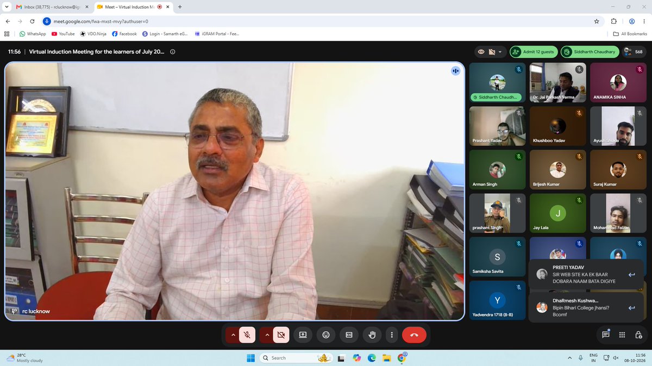Open iGRAM Portal bookmark
The height and width of the screenshot is (366, 652).
(217, 34)
